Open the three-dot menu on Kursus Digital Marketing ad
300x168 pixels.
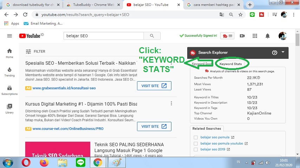point(171,103)
